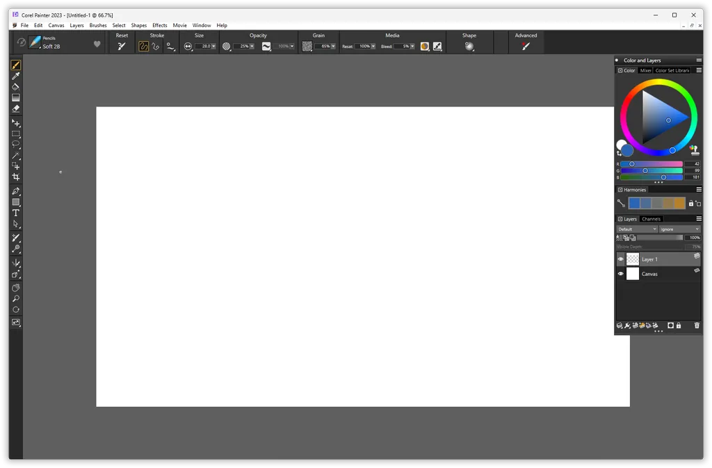Add Soft 2B to favorites heart

(x=97, y=44)
